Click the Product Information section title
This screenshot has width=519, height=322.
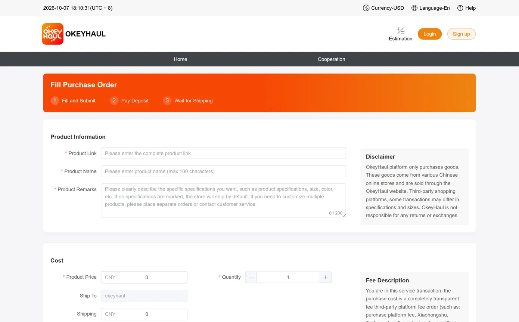point(78,137)
